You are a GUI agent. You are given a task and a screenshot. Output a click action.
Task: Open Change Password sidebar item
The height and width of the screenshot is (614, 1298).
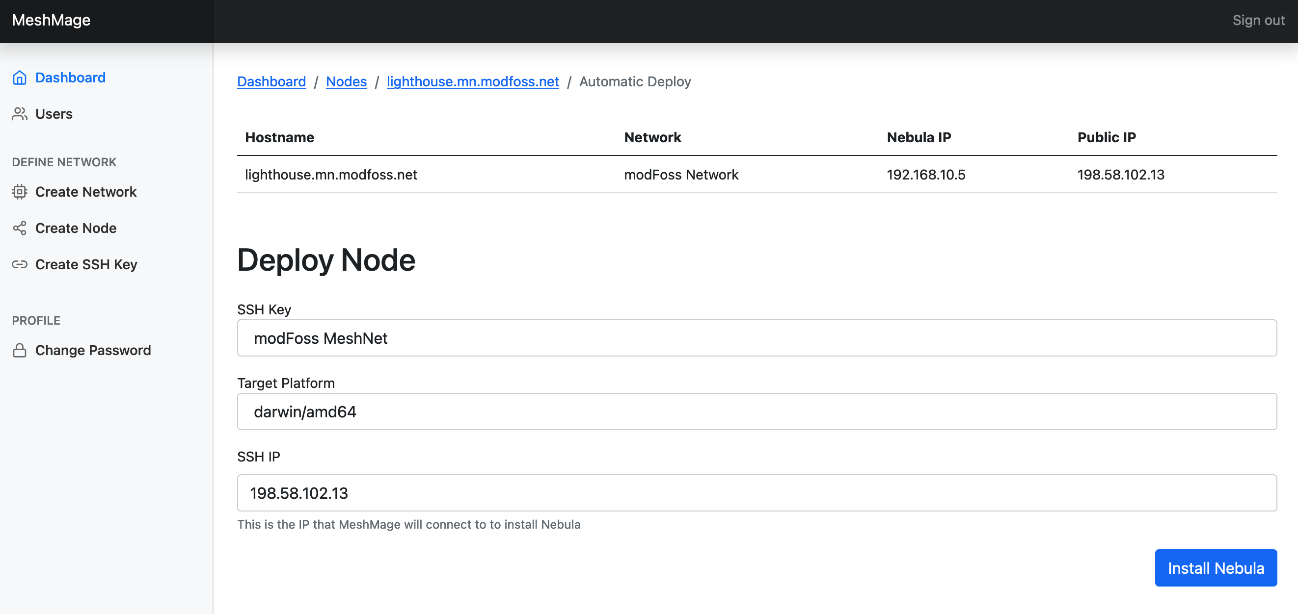(x=93, y=350)
